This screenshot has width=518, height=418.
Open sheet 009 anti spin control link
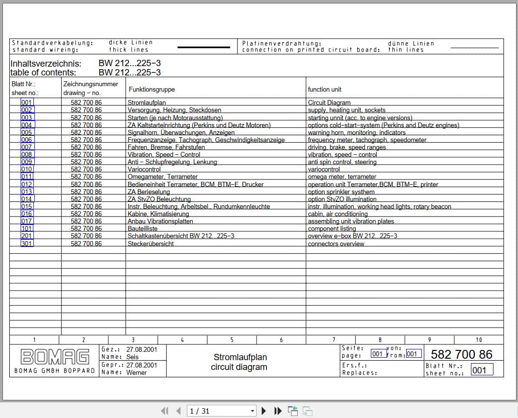[27, 162]
